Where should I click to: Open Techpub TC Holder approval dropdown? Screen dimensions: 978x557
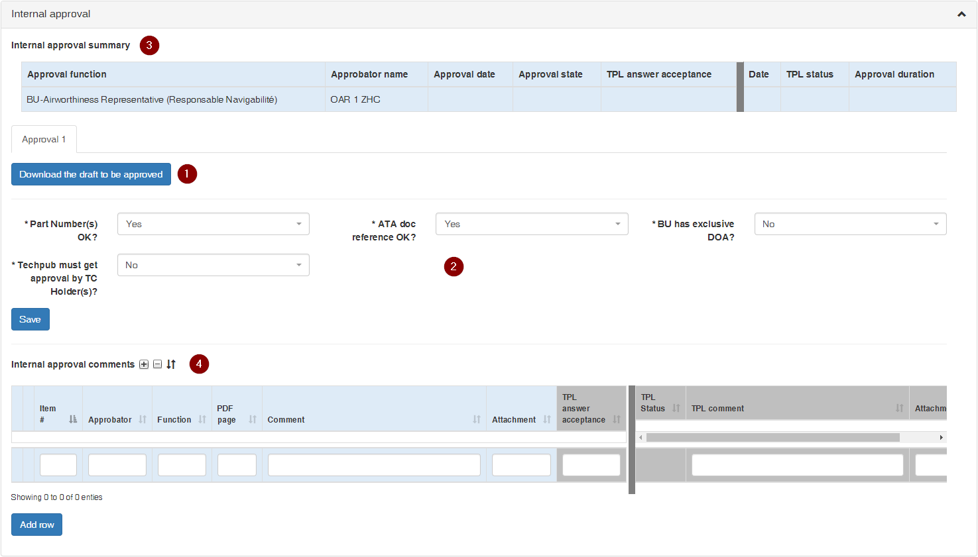pos(214,265)
